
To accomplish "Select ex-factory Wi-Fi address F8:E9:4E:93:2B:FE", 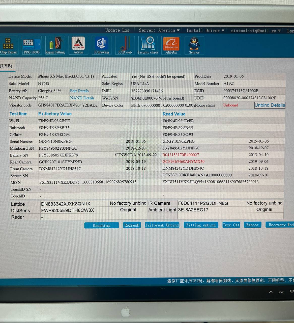I will [x=54, y=121].
